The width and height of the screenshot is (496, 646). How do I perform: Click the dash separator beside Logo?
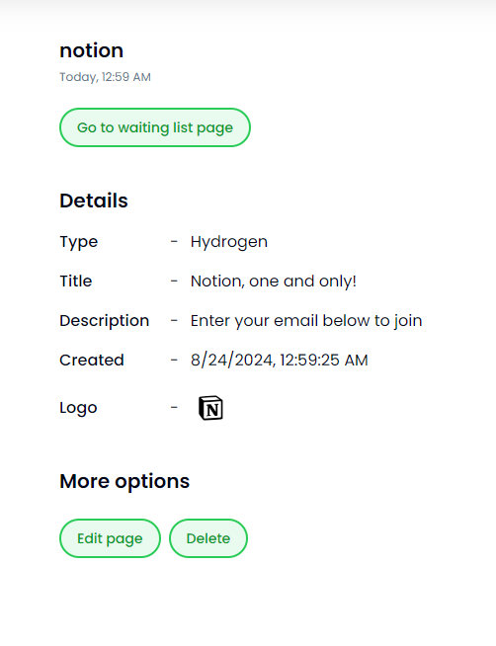click(x=174, y=408)
